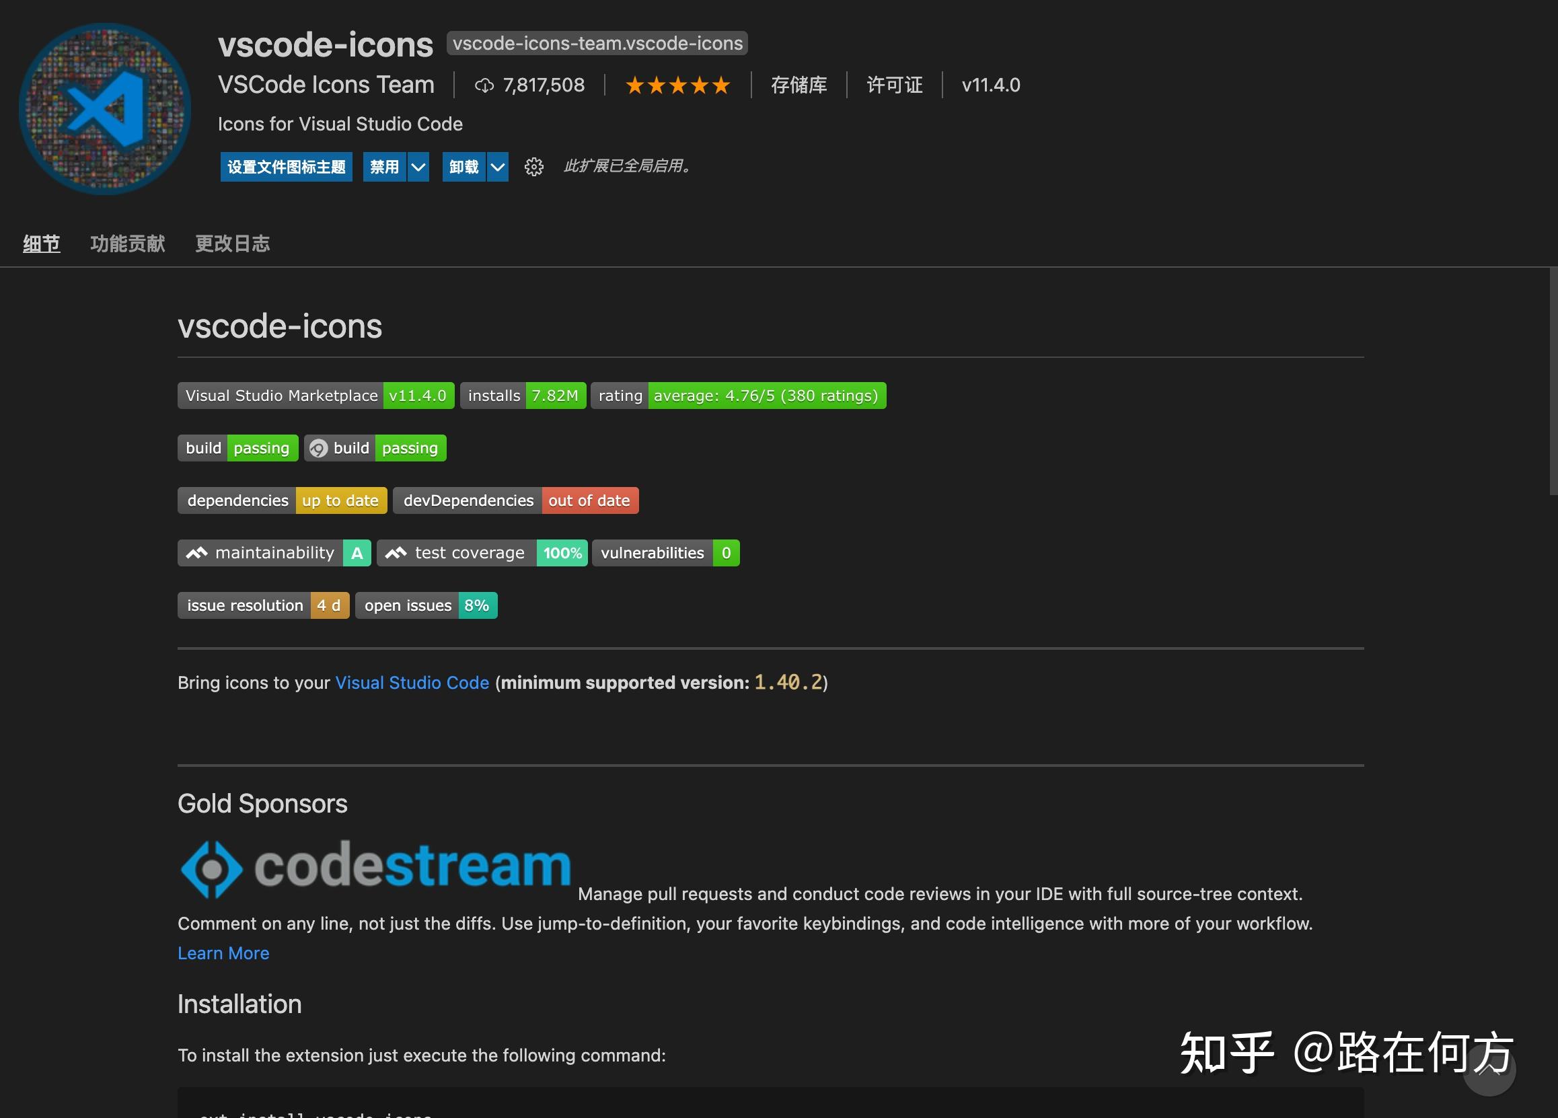
Task: Click the maintainability grade A badge
Action: (x=273, y=553)
